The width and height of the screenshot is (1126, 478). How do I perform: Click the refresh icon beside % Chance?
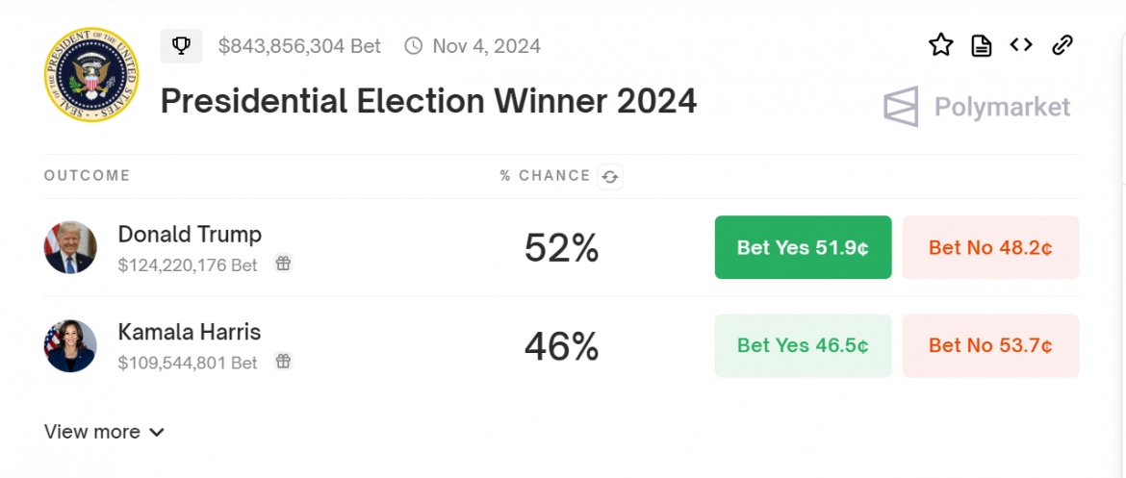click(x=609, y=177)
